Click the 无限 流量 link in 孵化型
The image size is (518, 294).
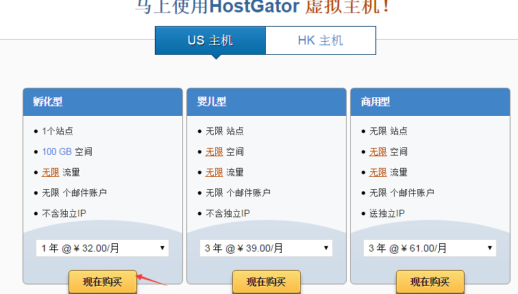pos(51,172)
